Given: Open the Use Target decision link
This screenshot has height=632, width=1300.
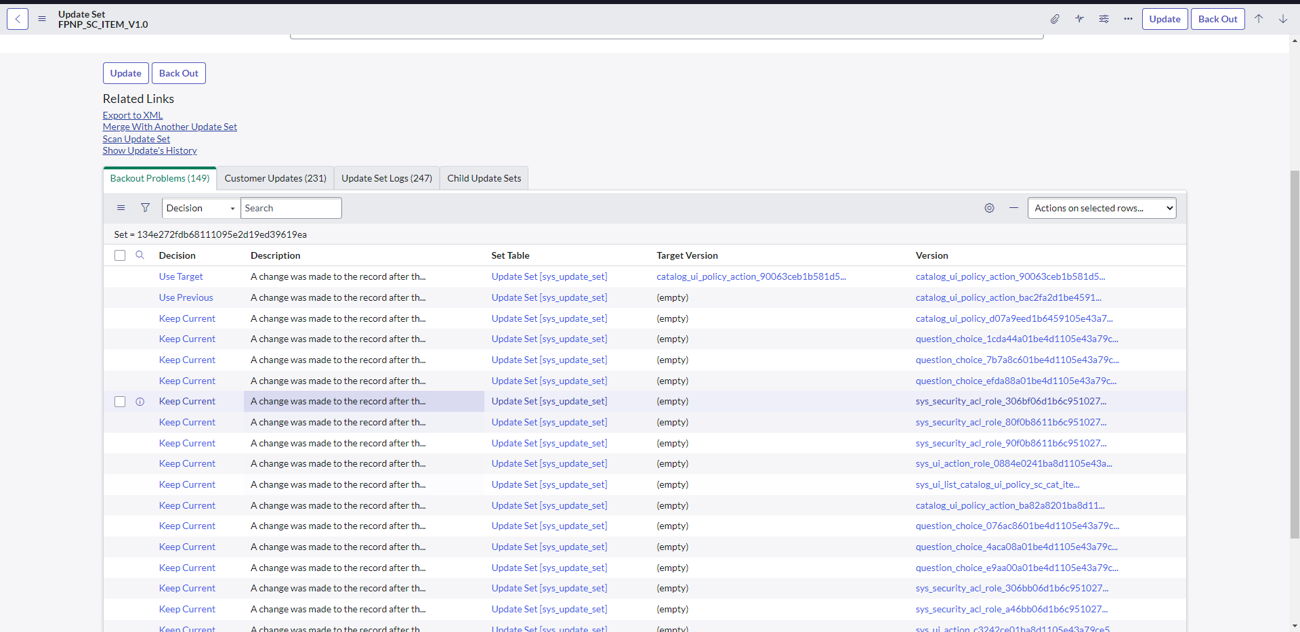Looking at the screenshot, I should pyautogui.click(x=181, y=276).
